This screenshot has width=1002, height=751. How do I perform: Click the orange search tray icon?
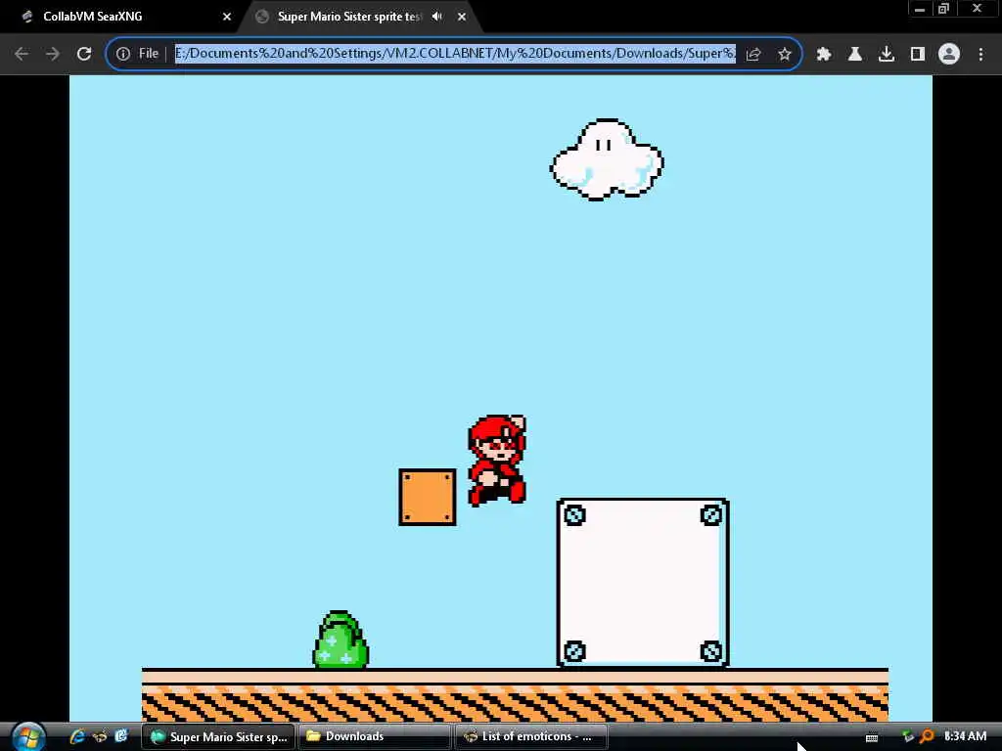(x=927, y=737)
